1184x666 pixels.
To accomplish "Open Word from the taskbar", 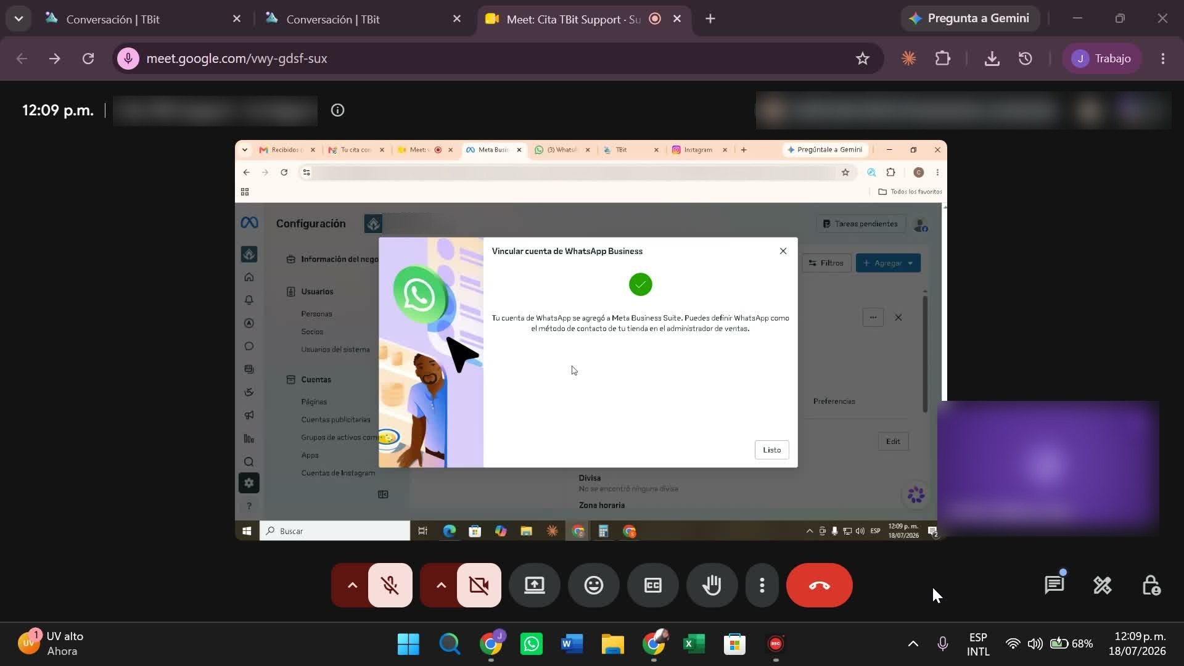I will click(572, 644).
